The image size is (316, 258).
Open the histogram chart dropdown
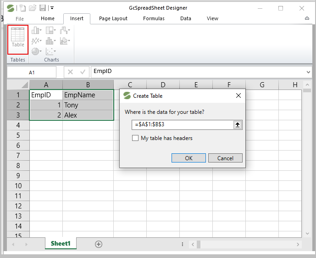click(x=50, y=41)
